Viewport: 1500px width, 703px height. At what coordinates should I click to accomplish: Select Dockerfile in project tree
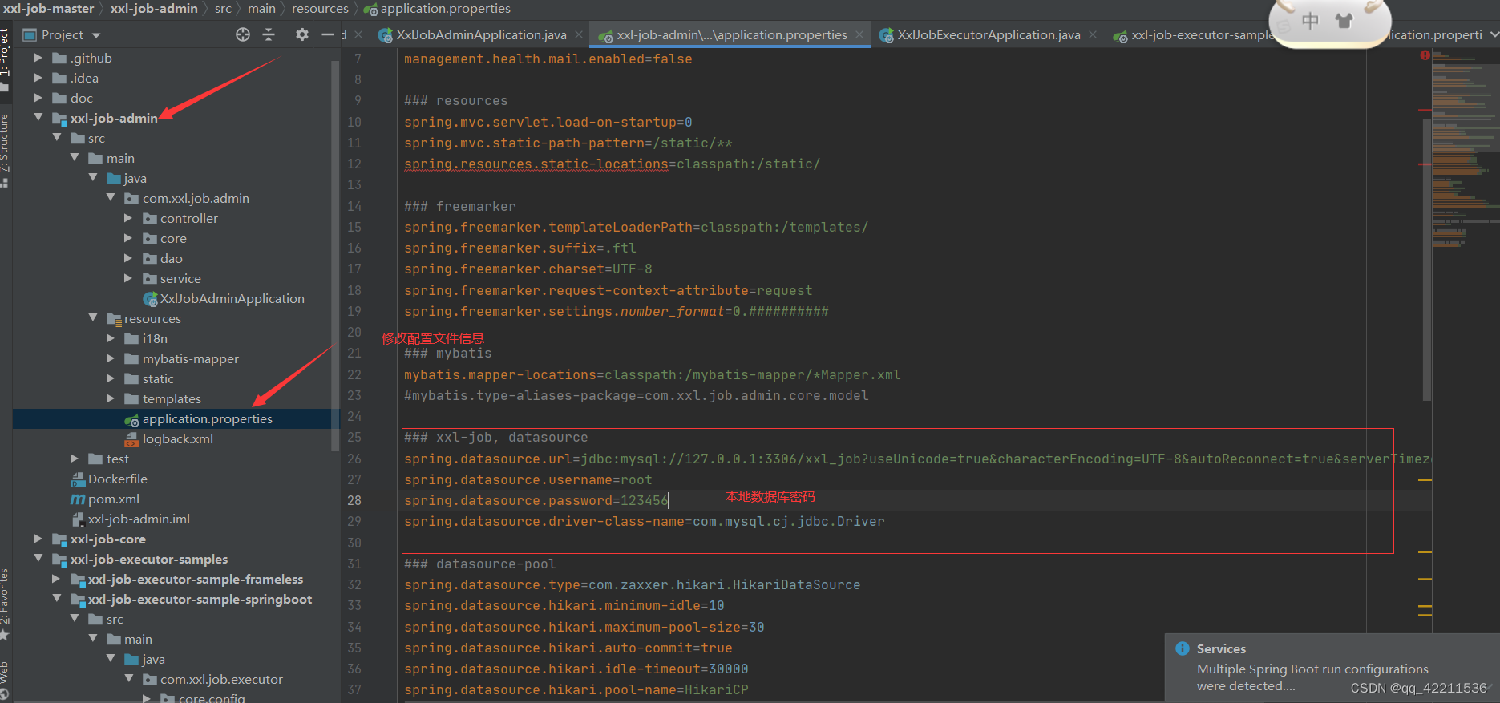[109, 479]
